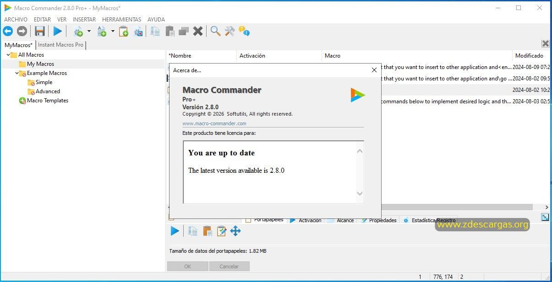
Task: Click the 'You are up to date' text
Action: [x=221, y=153]
